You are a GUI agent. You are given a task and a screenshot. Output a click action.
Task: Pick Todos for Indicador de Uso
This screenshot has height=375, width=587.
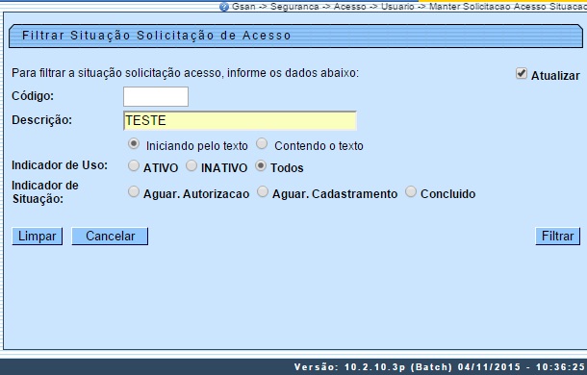point(261,165)
